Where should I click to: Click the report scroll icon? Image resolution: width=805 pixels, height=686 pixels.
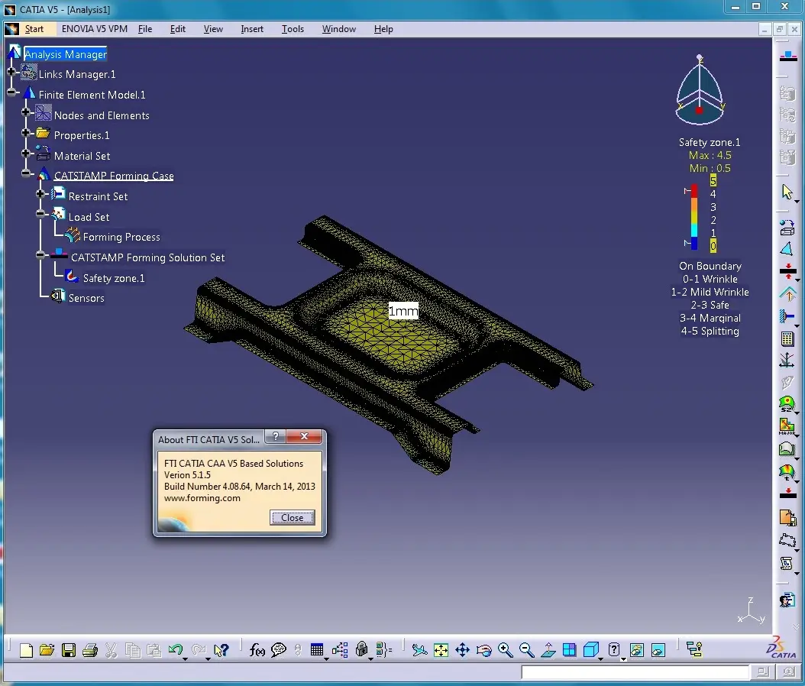coord(787,563)
